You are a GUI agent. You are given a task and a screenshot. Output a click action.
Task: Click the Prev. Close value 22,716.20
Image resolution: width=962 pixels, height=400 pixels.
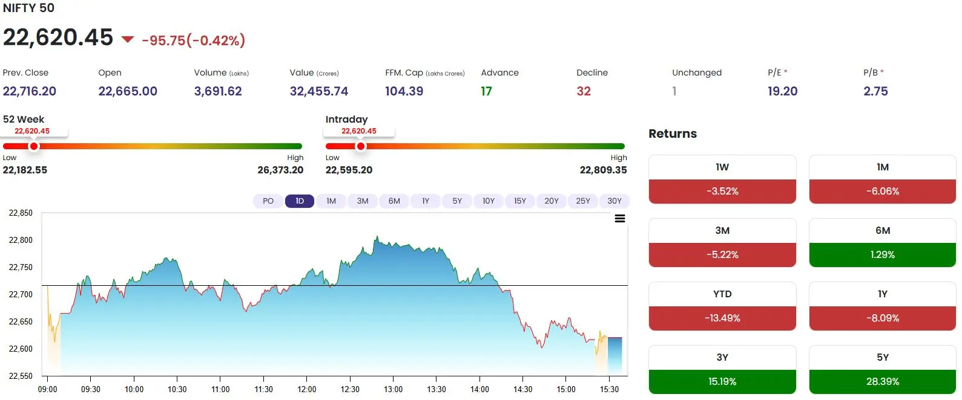tap(30, 91)
